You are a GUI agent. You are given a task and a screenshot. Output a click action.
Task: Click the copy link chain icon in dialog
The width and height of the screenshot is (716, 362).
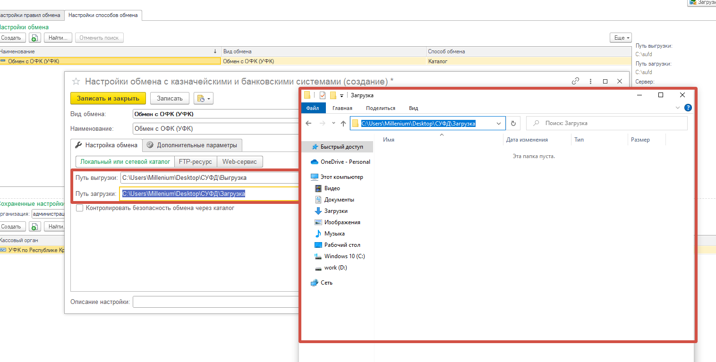(575, 81)
